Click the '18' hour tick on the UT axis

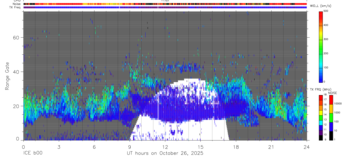coord(236,147)
